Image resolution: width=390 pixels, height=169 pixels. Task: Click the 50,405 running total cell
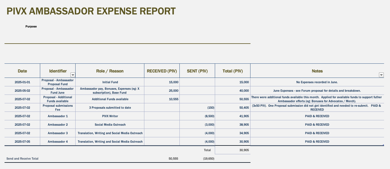point(233,108)
